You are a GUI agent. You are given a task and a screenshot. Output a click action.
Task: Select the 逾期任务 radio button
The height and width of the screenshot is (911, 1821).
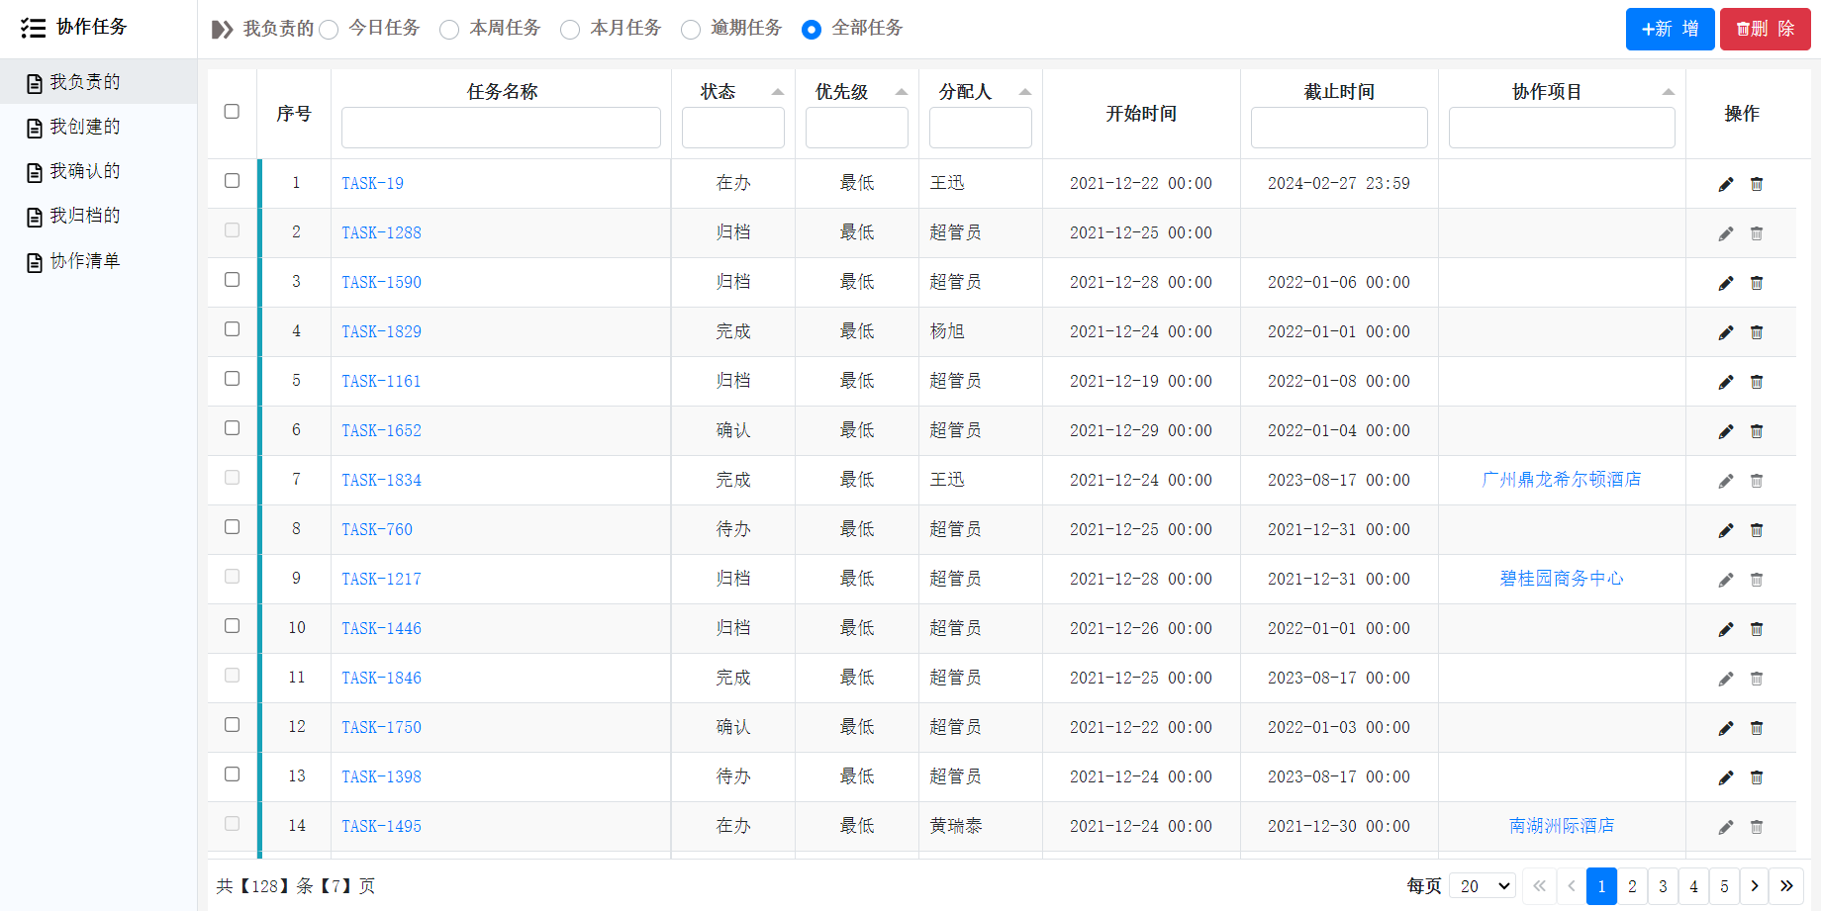[691, 30]
